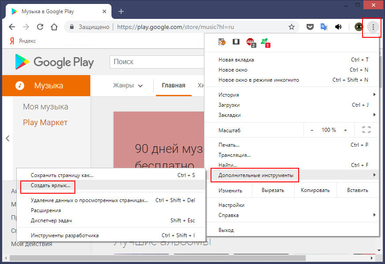Choose Выход to quit Chrome
Image resolution: width=385 pixels, height=264 pixels.
coord(292,230)
